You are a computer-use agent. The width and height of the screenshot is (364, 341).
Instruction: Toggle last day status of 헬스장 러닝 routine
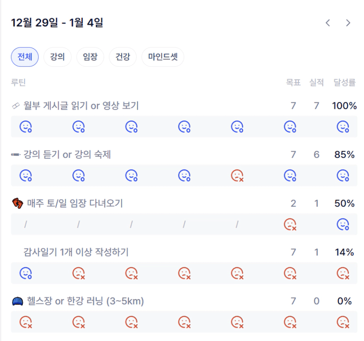[343, 322]
